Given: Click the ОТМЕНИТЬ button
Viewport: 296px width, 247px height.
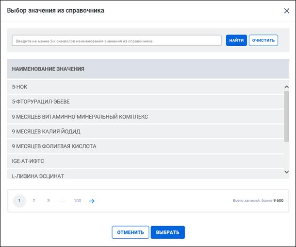Looking at the screenshot, I should tap(130, 232).
